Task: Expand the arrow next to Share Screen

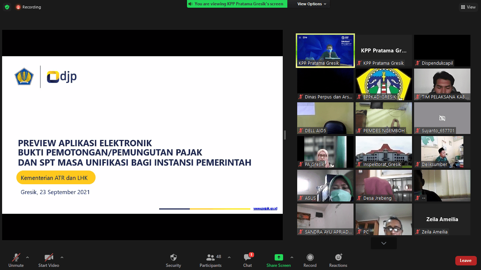Action: coord(292,257)
